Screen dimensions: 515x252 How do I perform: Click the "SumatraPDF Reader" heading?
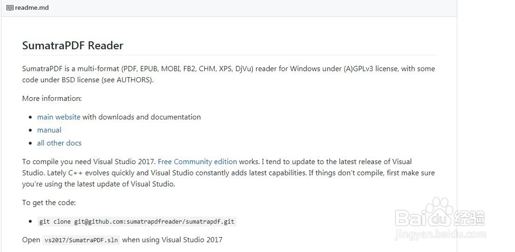[73, 46]
